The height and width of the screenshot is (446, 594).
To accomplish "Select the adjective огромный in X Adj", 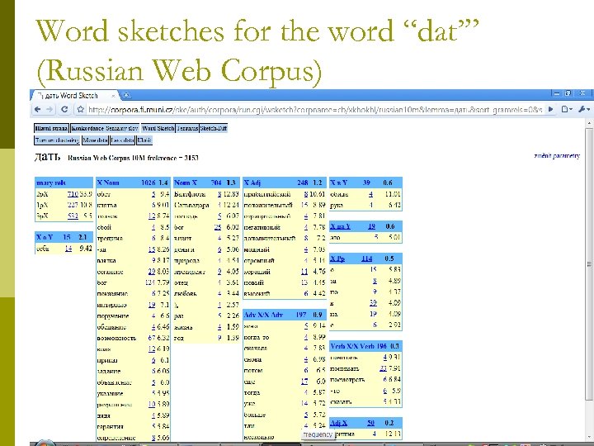I will (259, 260).
